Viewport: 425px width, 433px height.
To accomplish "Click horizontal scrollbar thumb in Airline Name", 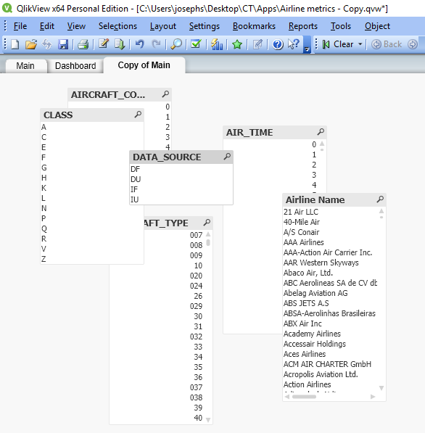I will tap(304, 397).
